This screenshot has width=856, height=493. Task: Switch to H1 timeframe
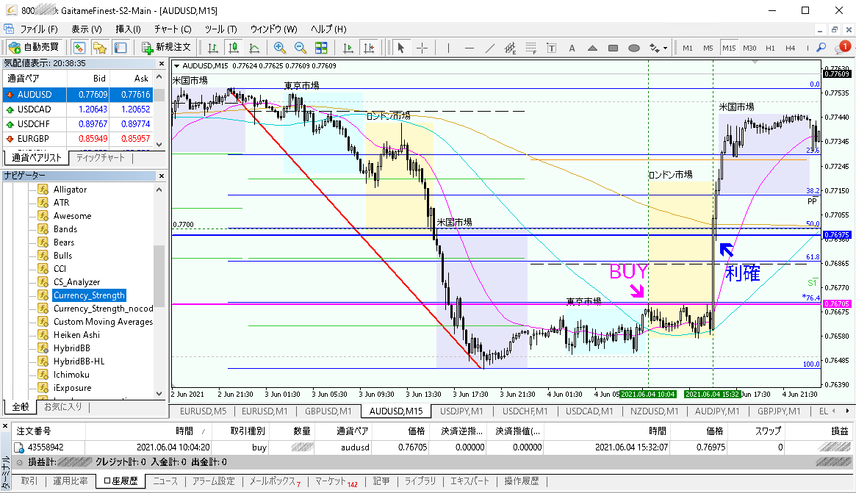pyautogui.click(x=770, y=48)
